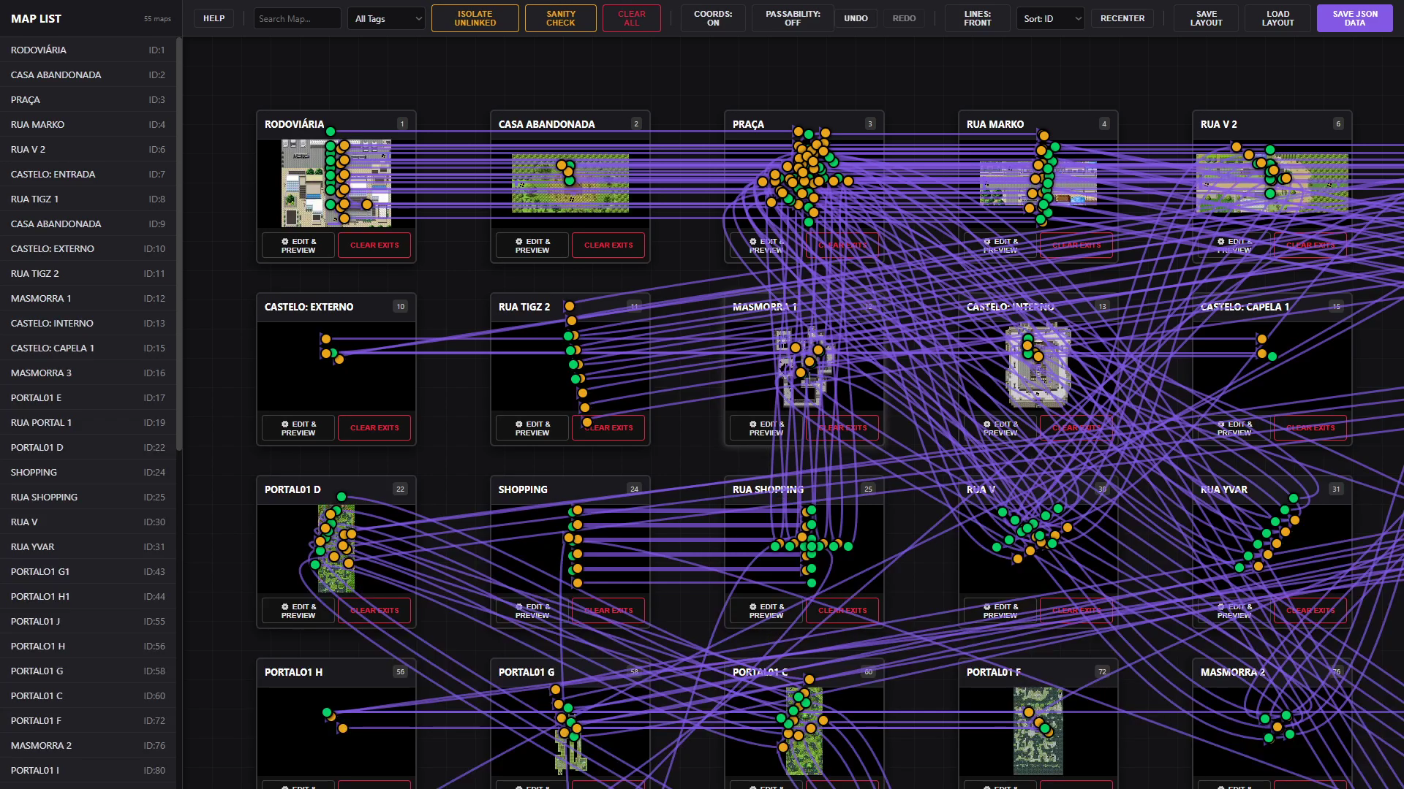Screen dimensions: 1404x789
Task: Clear exits on the RODOVIÁRIA card
Action: click(374, 245)
